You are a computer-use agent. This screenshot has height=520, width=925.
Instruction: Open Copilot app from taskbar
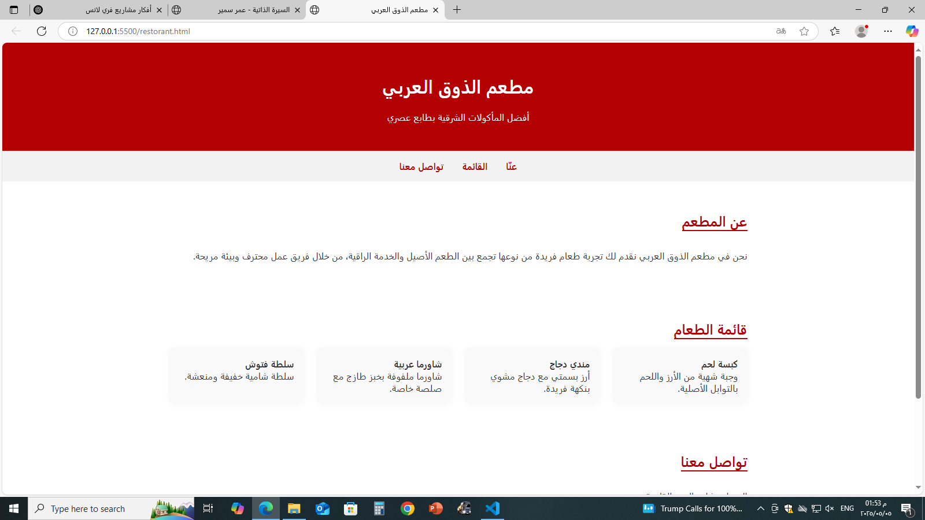tap(237, 508)
